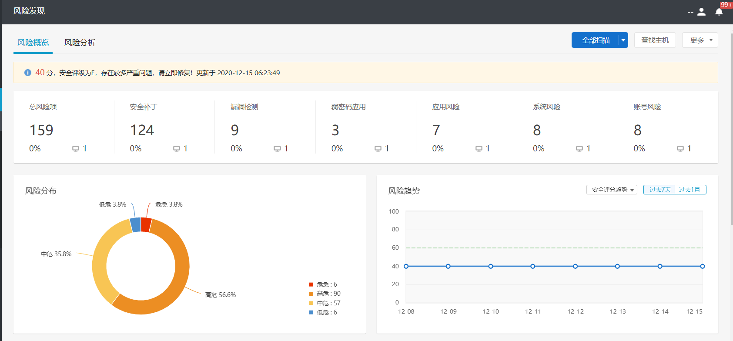Screen dimensions: 733x341
Task: Toggle 中危 legend yellow swatch
Action: click(x=311, y=303)
